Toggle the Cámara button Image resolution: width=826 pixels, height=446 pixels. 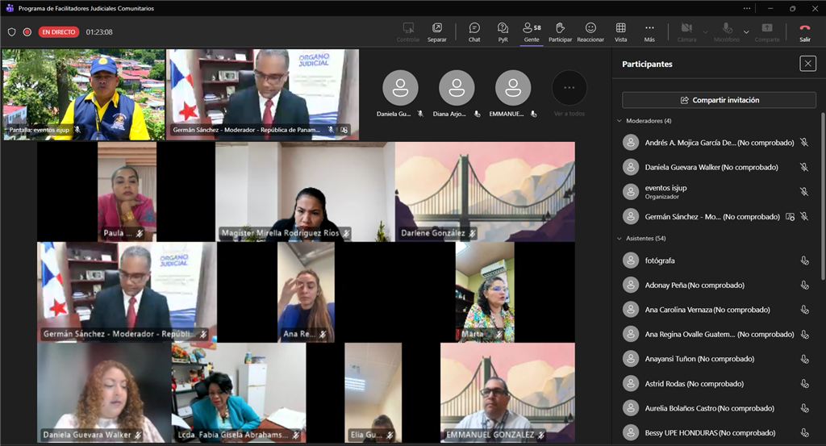(686, 31)
